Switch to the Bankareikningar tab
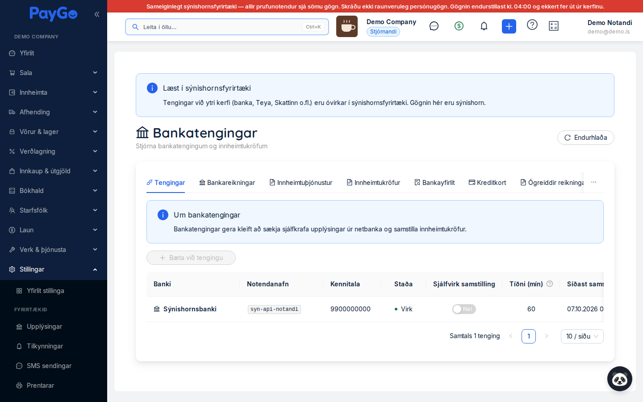The image size is (643, 402). (227, 183)
